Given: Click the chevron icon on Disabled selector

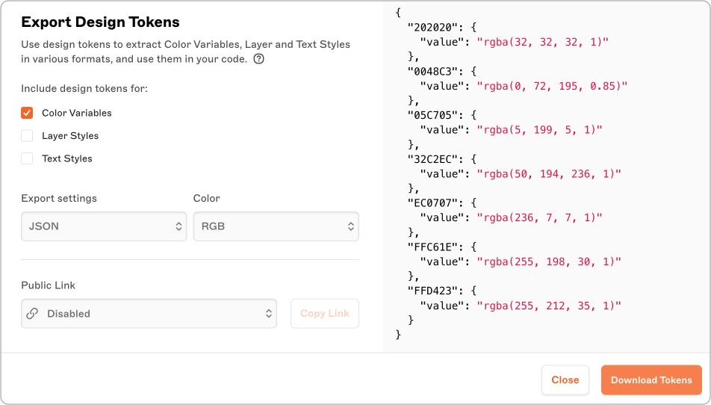Looking at the screenshot, I should pos(268,314).
